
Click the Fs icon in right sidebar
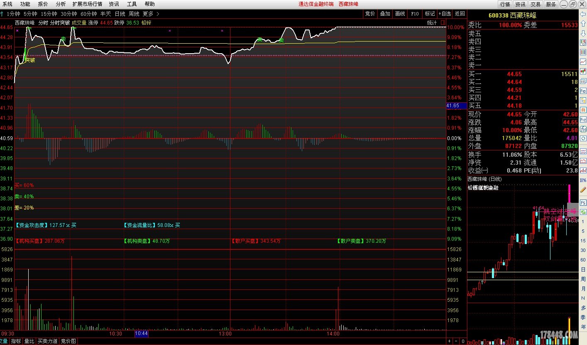(583, 203)
